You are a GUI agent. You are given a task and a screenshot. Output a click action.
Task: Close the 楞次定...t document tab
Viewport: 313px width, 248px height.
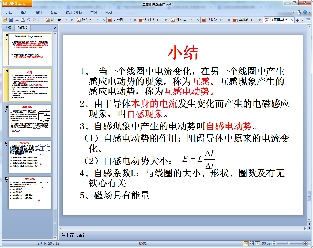point(198,20)
